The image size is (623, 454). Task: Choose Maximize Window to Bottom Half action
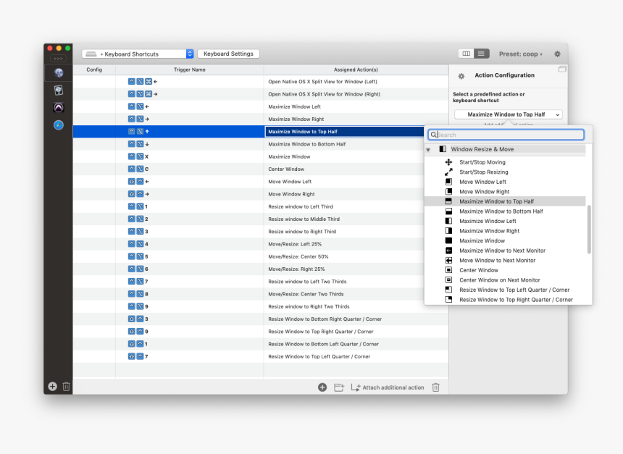coord(501,211)
